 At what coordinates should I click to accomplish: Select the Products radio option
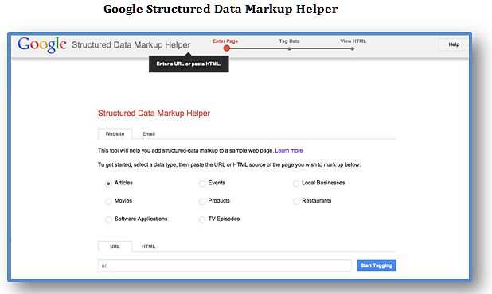202,201
